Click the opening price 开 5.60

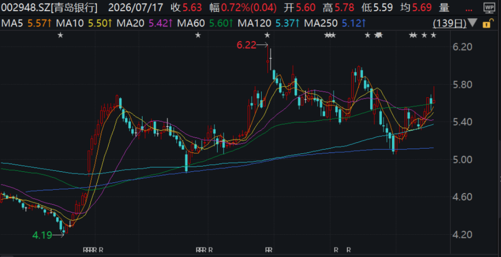click(299, 8)
